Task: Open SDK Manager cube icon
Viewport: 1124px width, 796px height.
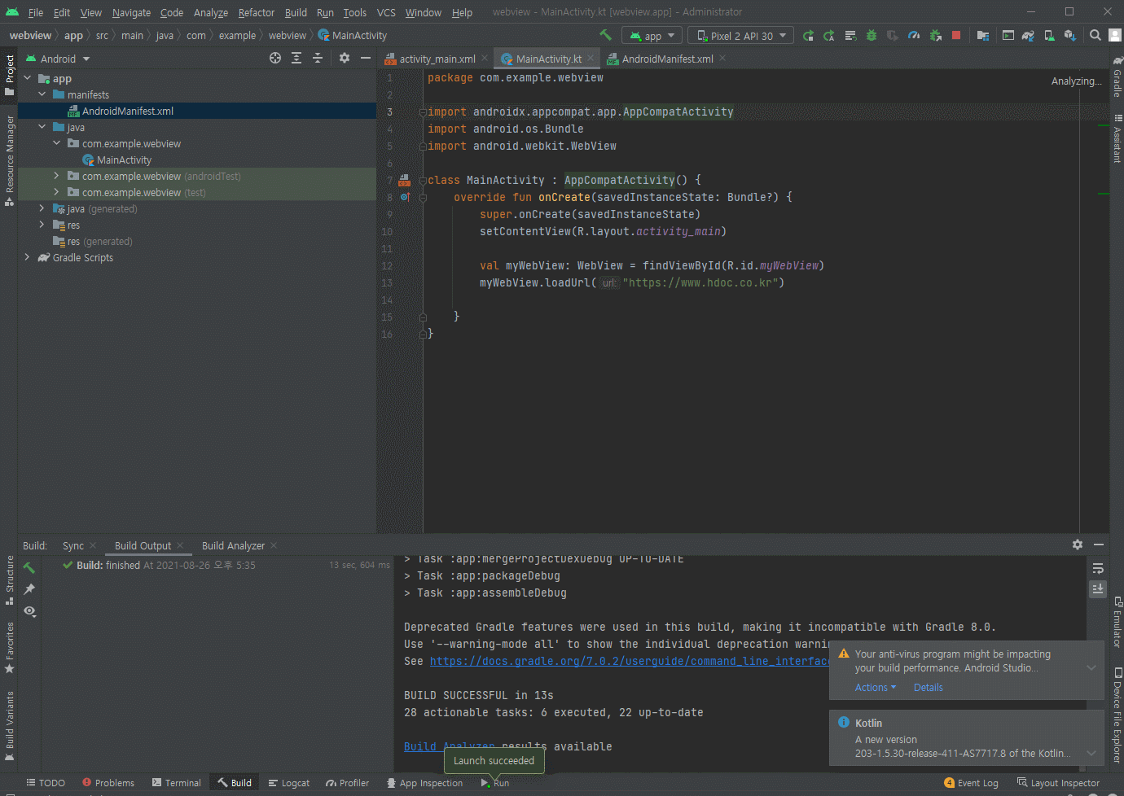Action: click(1070, 36)
